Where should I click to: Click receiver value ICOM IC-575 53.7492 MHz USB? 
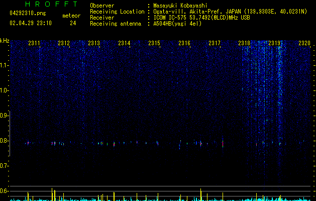tap(201, 18)
